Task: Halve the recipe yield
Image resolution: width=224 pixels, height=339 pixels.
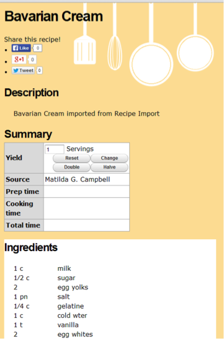Action: 109,167
